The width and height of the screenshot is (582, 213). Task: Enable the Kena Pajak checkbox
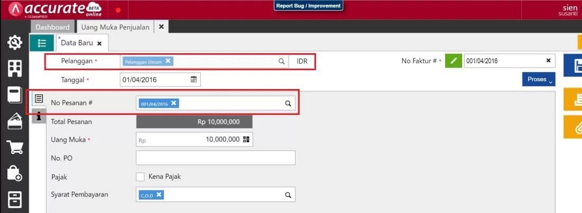pyautogui.click(x=140, y=177)
